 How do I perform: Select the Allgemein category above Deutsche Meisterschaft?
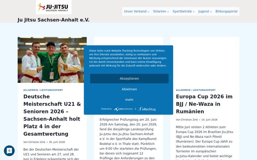(x=31, y=90)
